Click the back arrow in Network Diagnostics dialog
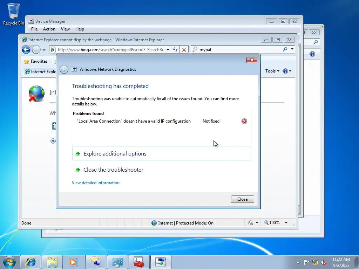 [64, 69]
